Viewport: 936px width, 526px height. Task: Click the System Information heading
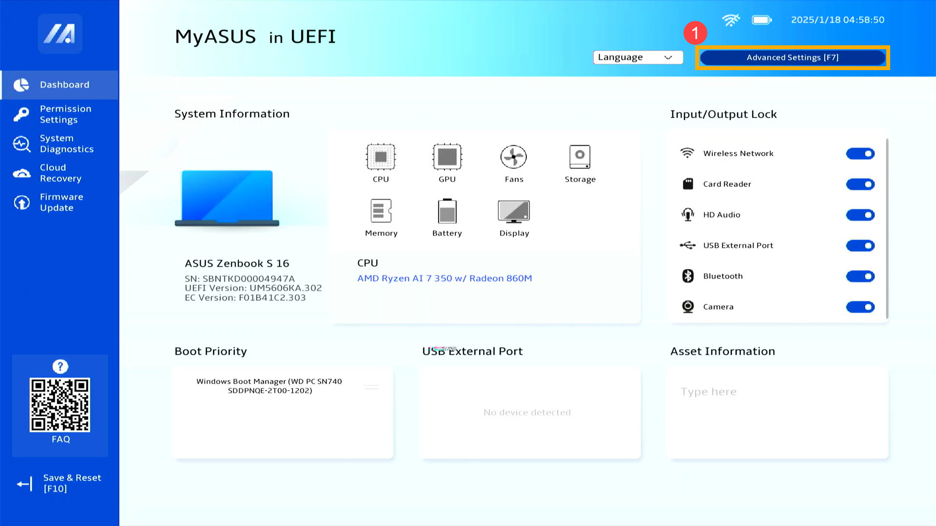(x=232, y=113)
